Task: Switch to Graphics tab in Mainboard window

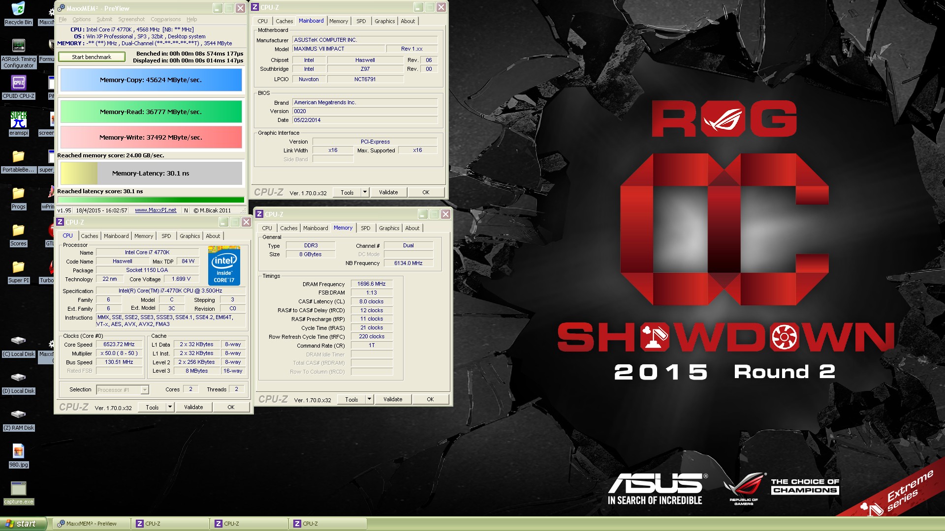Action: (x=384, y=21)
